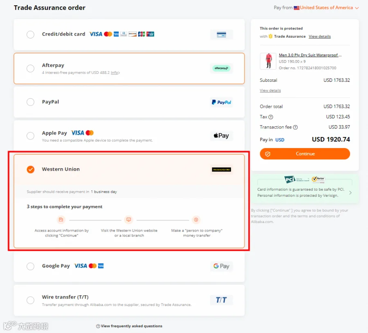368x333 pixels.
Task: Click the Tax help question mark icon
Action: click(271, 117)
